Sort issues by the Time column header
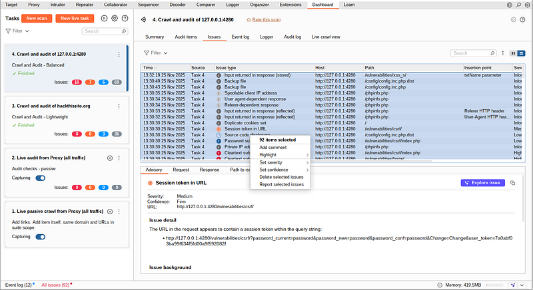This screenshot has height=290, width=533. [x=165, y=68]
